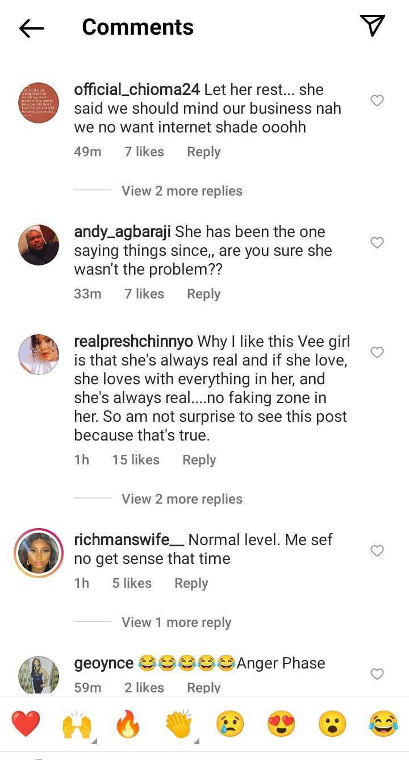This screenshot has width=409, height=760.
Task: Tap the back arrow icon
Action: pos(32,28)
